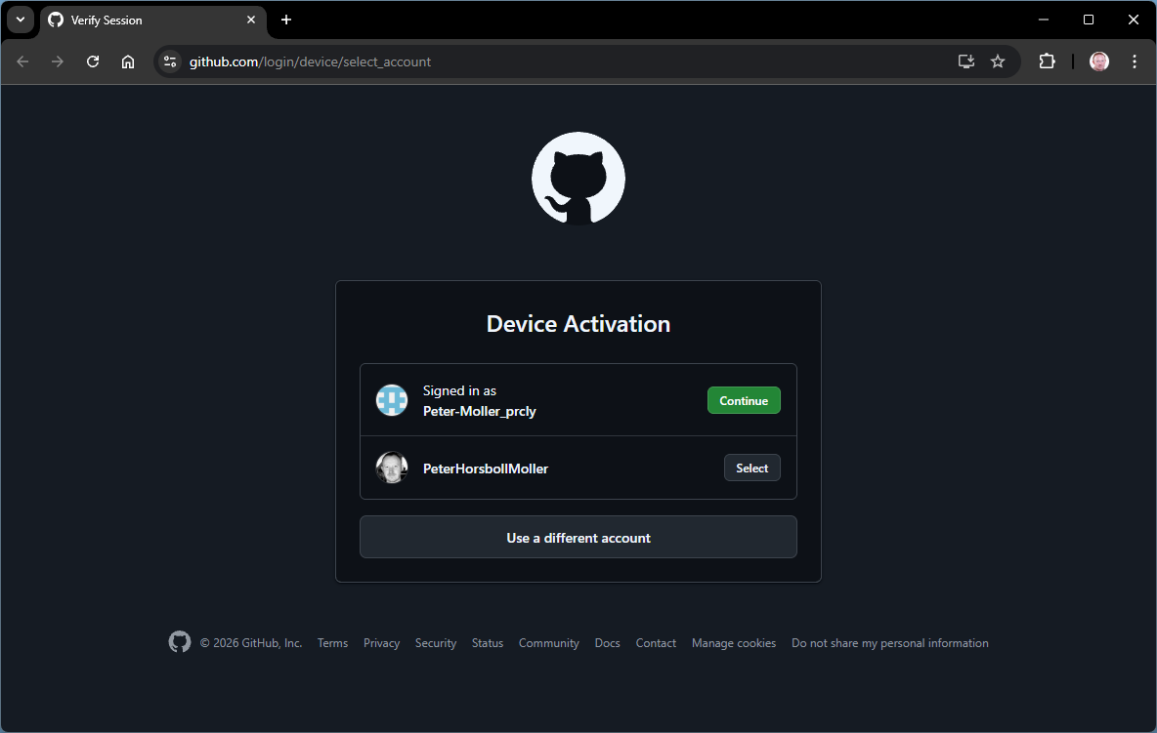Click the large GitHub Octocat logo

[x=578, y=179]
